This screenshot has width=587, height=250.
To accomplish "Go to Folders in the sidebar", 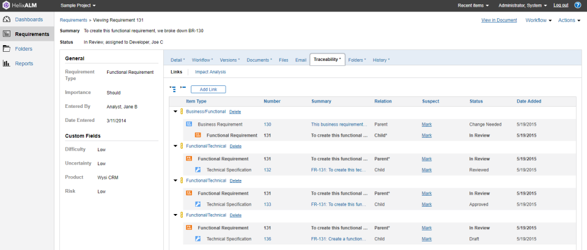I will 24,49.
